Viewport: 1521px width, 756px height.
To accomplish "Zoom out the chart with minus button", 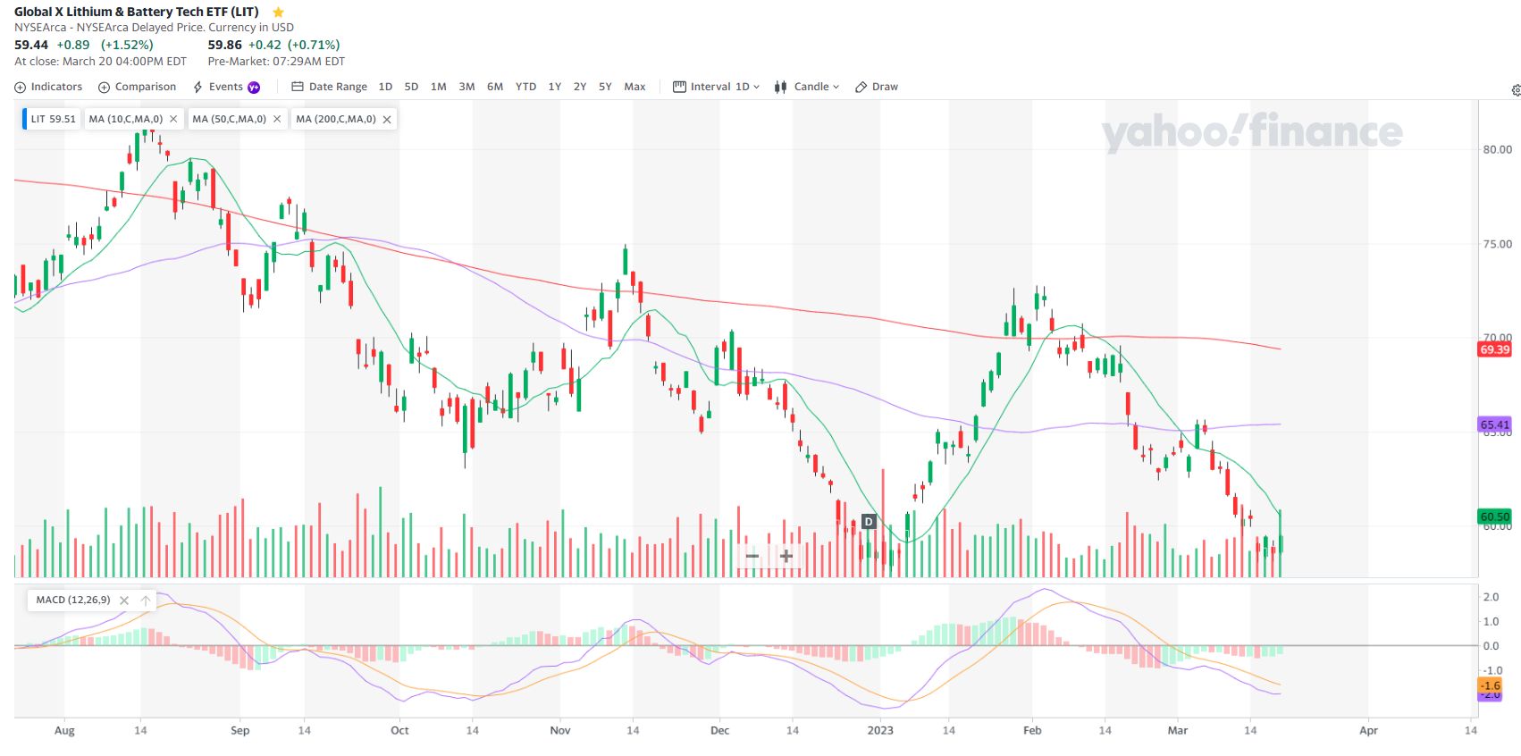I will [x=752, y=556].
